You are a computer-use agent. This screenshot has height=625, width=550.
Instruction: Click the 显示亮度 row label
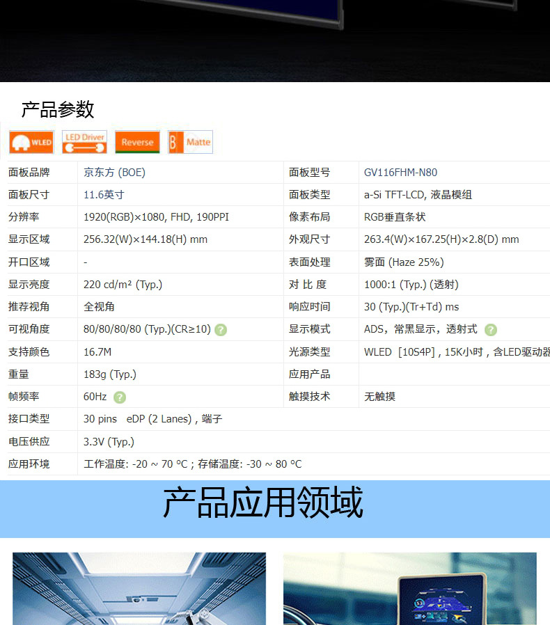[29, 284]
